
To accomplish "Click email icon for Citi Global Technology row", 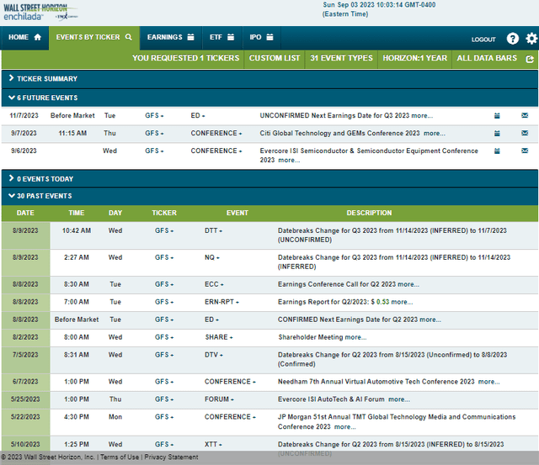I will 525,133.
